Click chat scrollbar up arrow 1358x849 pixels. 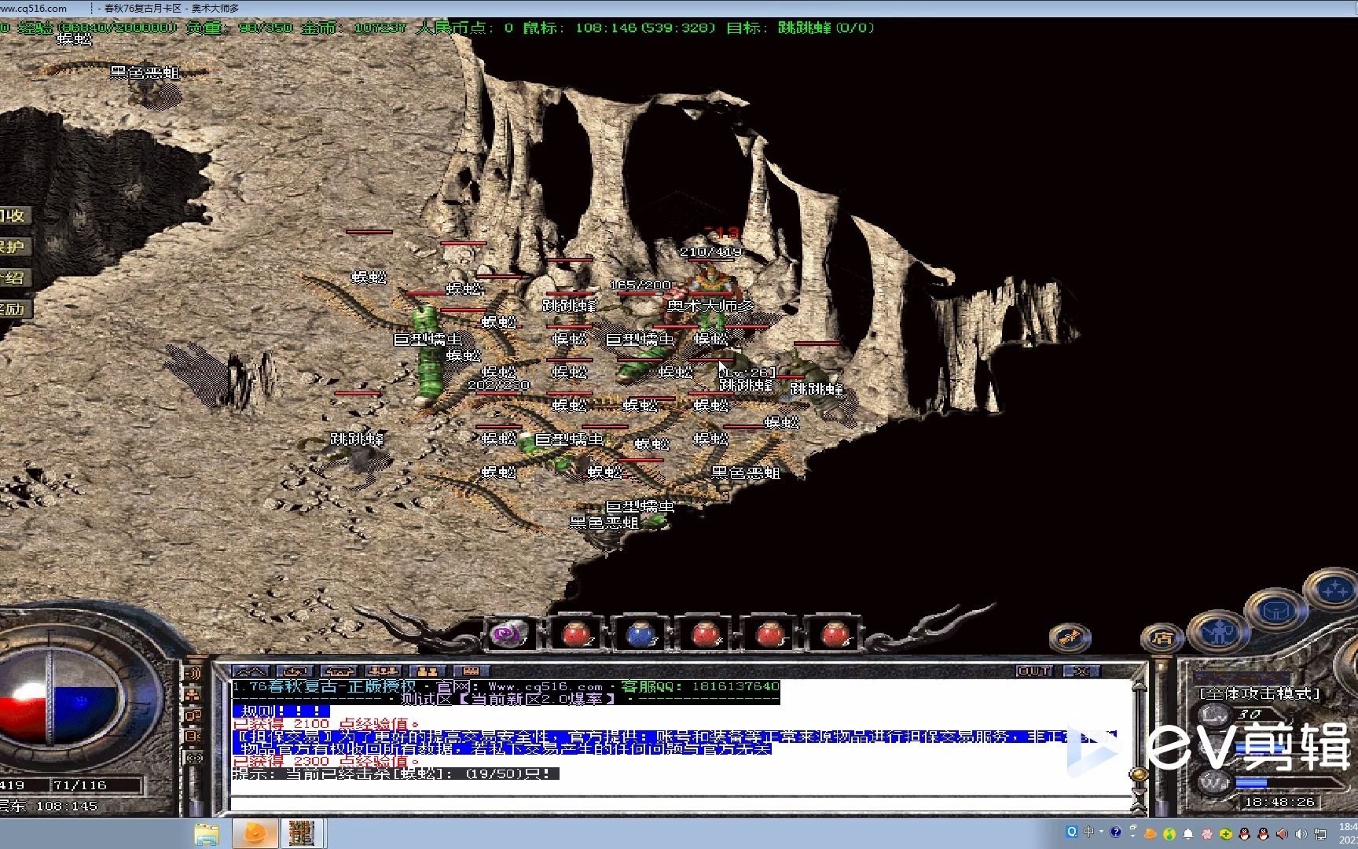[1139, 686]
